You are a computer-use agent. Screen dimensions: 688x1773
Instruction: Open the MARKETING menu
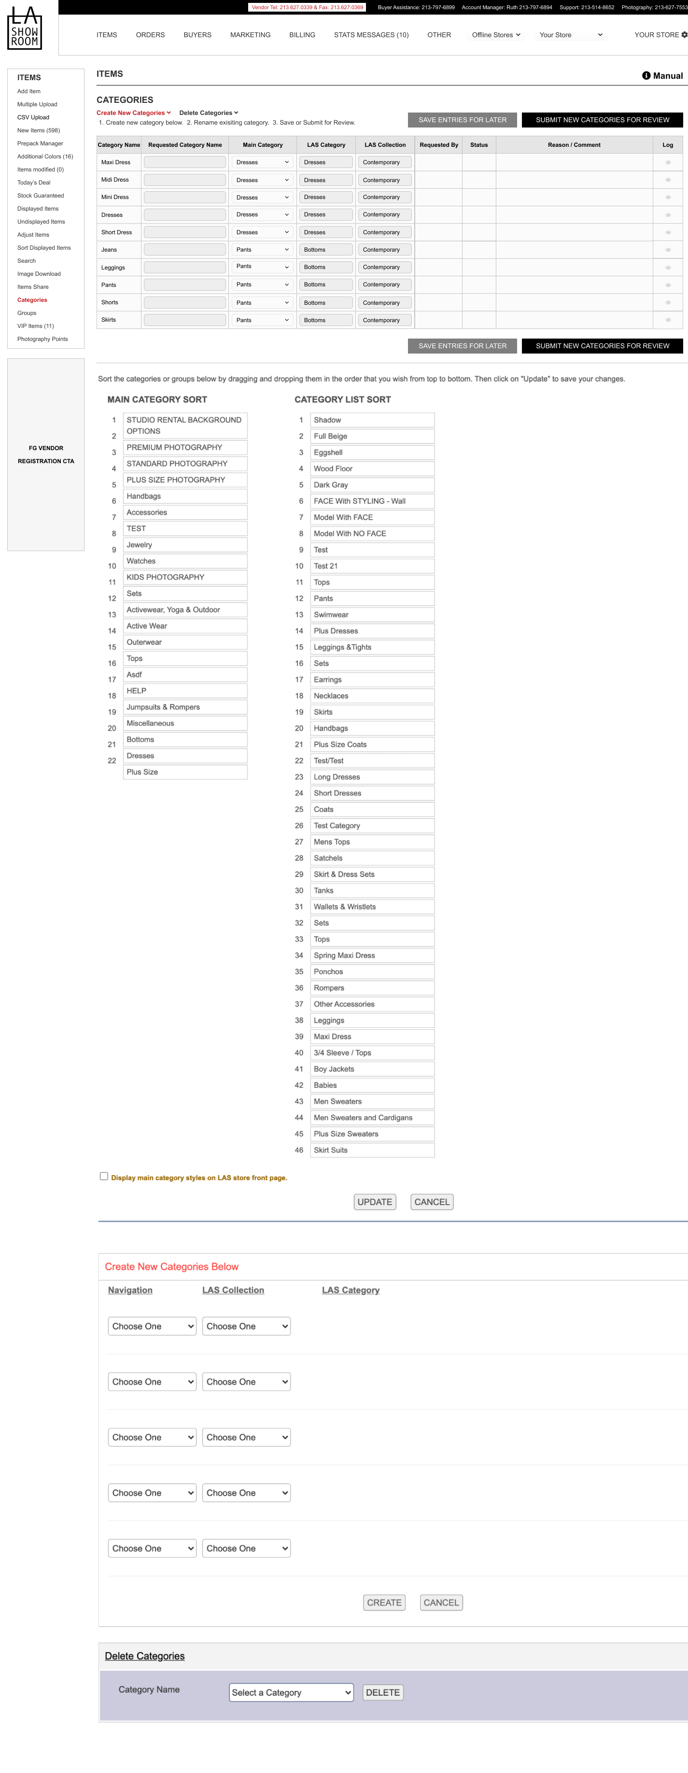pyautogui.click(x=250, y=35)
